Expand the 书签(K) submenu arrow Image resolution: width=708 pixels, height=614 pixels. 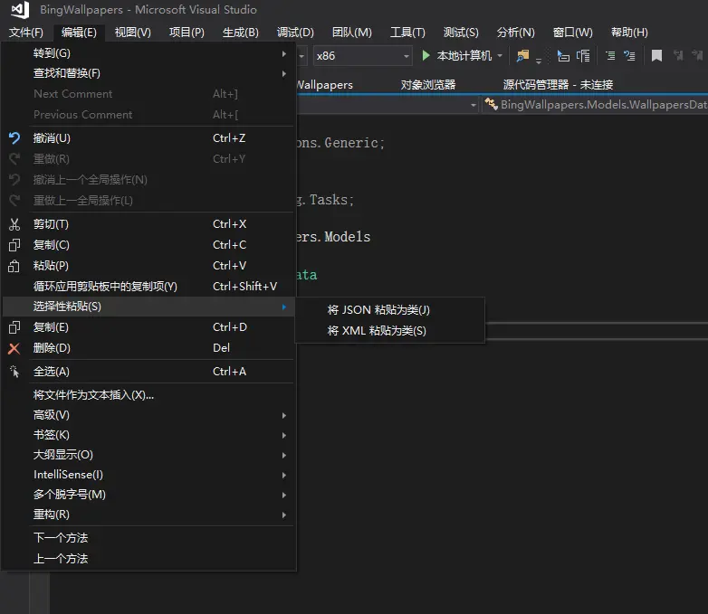pyautogui.click(x=284, y=435)
